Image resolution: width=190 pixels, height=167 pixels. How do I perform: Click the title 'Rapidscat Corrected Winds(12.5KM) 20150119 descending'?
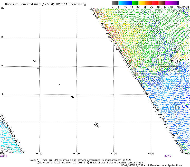click(45, 4)
